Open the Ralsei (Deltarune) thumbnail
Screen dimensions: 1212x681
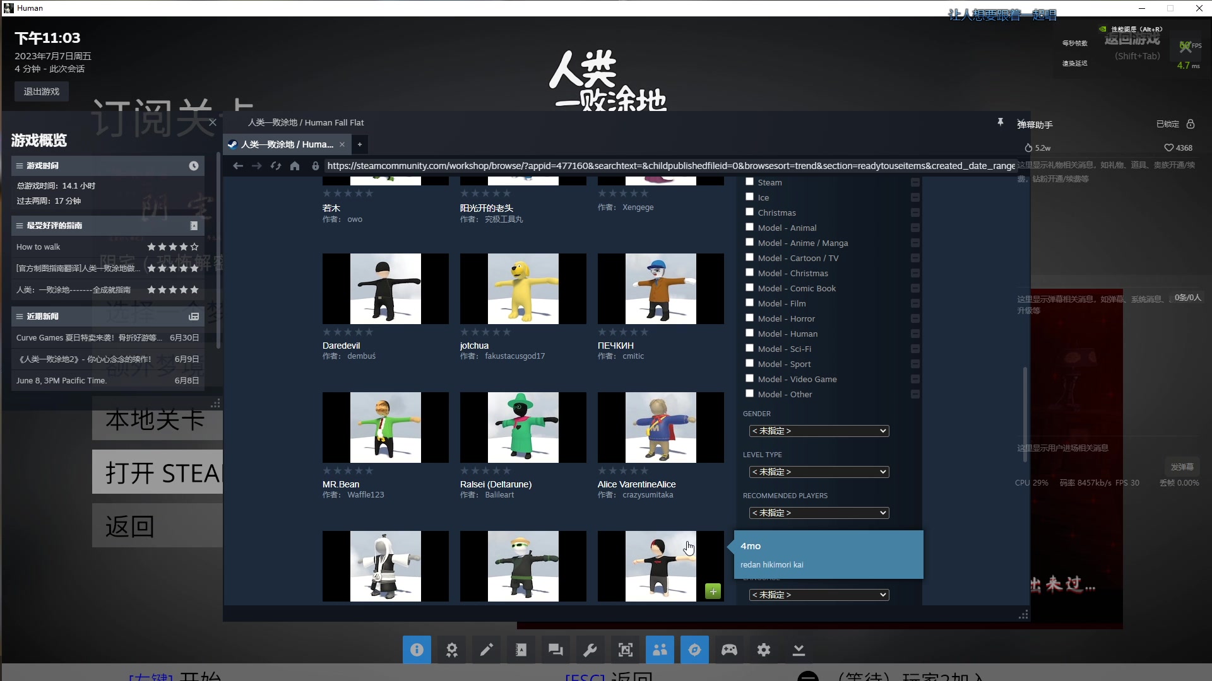click(523, 428)
